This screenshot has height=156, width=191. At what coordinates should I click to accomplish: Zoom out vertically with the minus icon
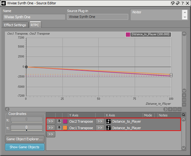(x=184, y=105)
